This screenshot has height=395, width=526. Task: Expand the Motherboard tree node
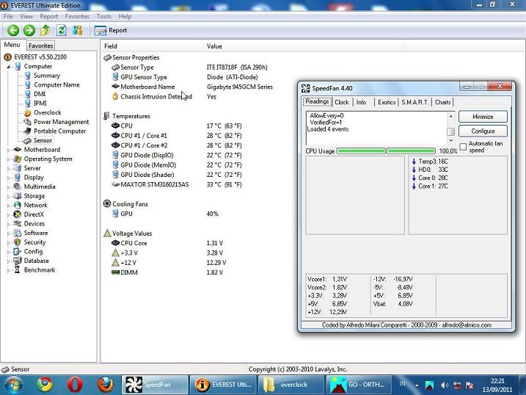(8, 150)
